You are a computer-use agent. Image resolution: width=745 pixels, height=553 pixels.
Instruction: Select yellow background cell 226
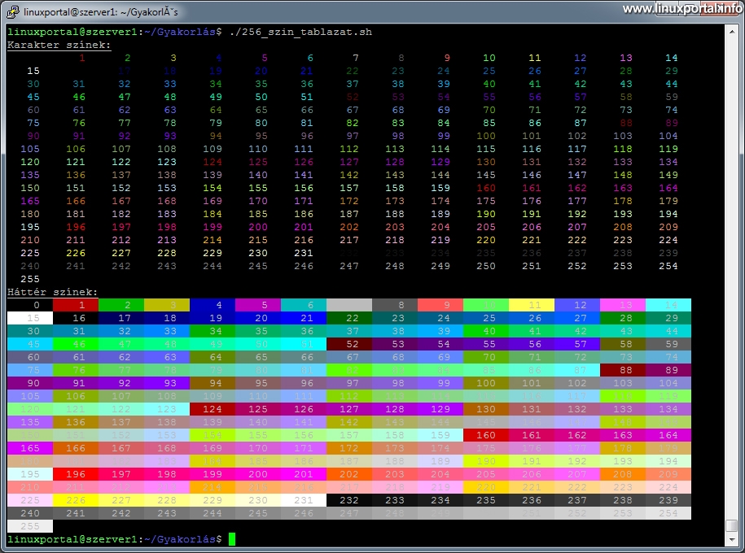click(x=76, y=500)
